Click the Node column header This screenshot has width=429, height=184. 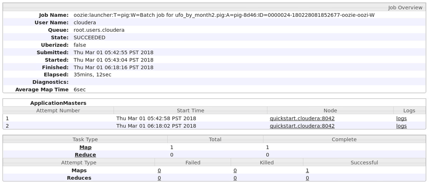330,110
